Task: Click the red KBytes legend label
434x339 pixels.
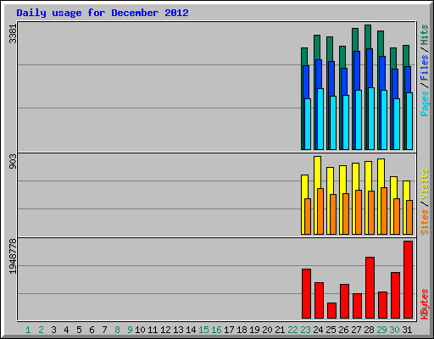Action: 425,304
